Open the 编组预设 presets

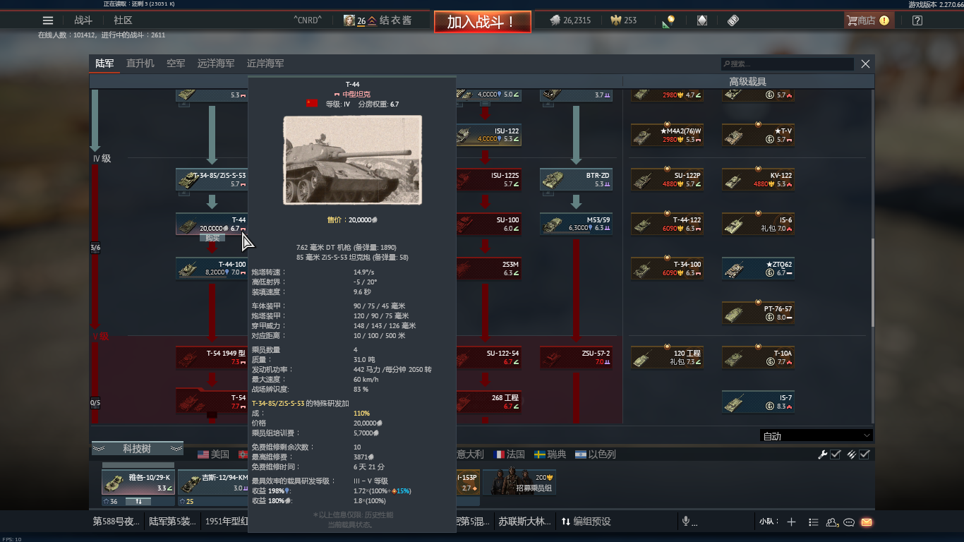pyautogui.click(x=586, y=522)
